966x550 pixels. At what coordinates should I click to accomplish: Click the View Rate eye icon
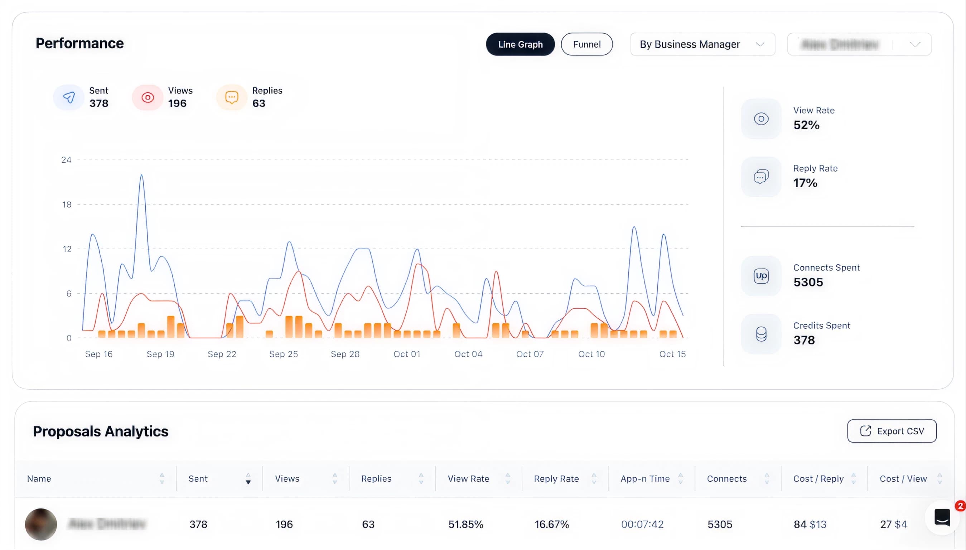pos(761,119)
